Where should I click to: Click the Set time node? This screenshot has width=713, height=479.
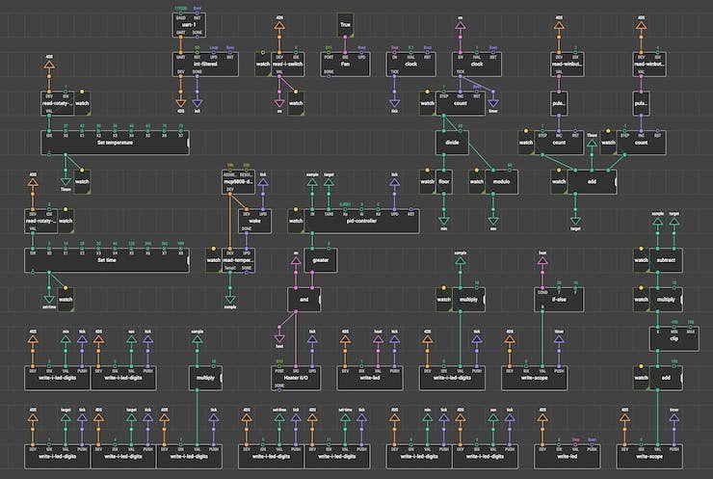pyautogui.click(x=107, y=260)
